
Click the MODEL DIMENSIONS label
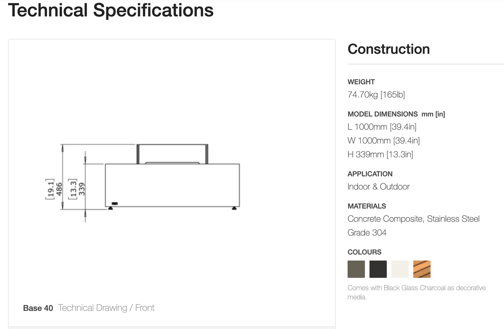coord(383,114)
